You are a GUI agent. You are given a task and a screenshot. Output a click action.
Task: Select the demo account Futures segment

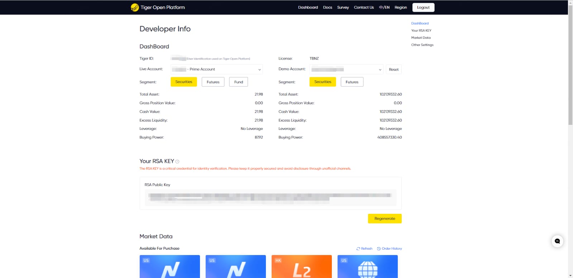pyautogui.click(x=352, y=82)
